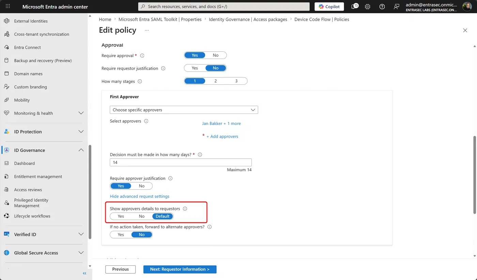Click the Add approvers link
Viewport: 477px width, 280px height.
pyautogui.click(x=222, y=136)
